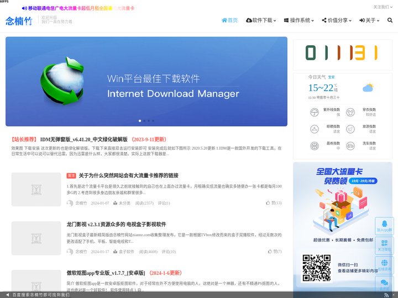Open the Internet Download Manager banner slide
Screen dimensions: 398x298
(x=146, y=81)
